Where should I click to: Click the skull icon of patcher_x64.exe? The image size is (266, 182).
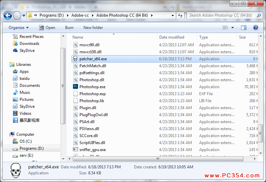point(75,59)
